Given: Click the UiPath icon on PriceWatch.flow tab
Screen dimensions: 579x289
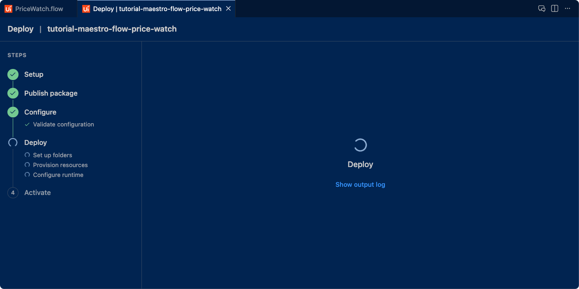Looking at the screenshot, I should point(9,9).
